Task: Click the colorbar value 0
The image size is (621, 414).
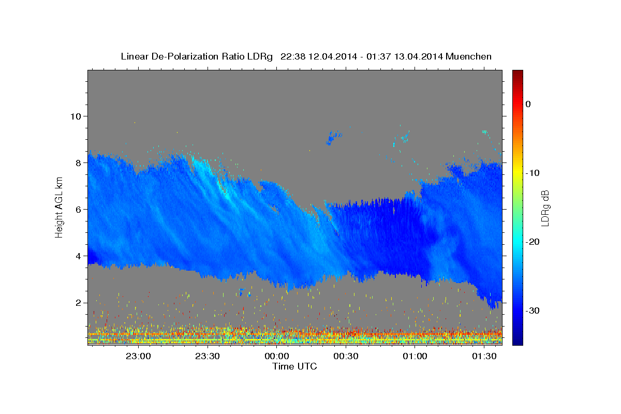Action: 528,104
